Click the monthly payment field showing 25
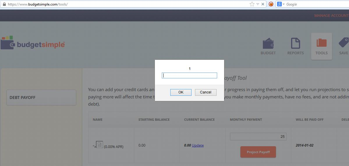The height and width of the screenshot is (166, 349). (258, 136)
